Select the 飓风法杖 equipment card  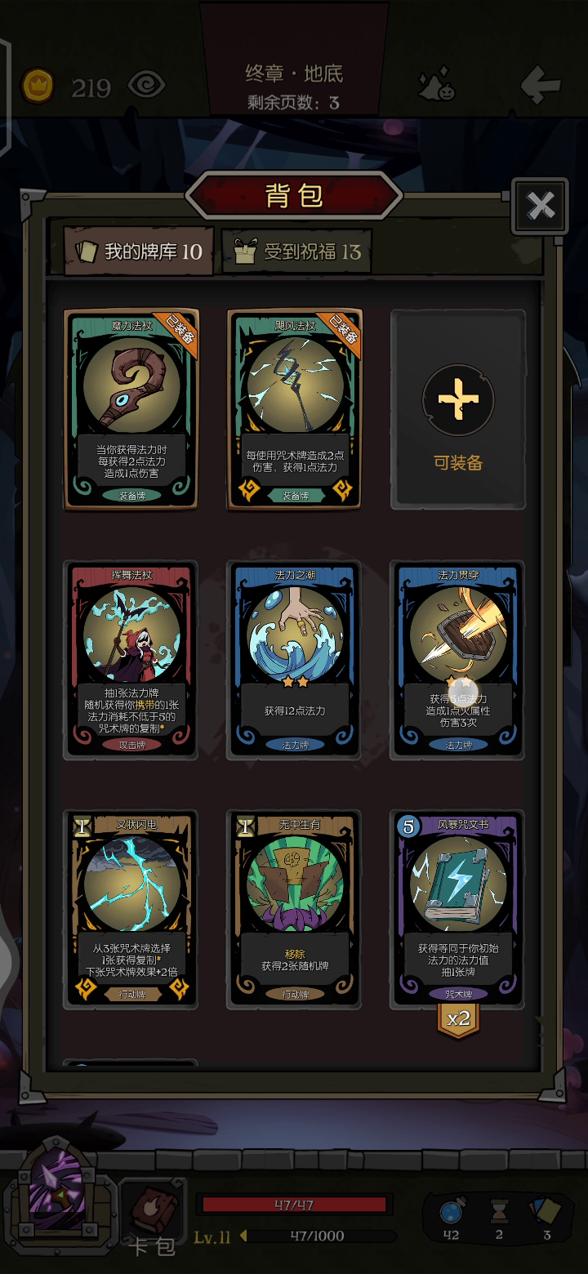(295, 409)
